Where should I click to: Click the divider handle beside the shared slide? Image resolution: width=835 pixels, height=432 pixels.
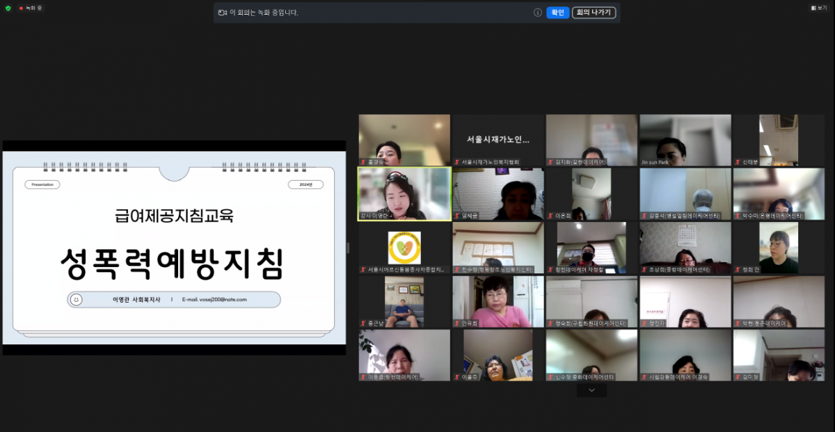pyautogui.click(x=348, y=248)
